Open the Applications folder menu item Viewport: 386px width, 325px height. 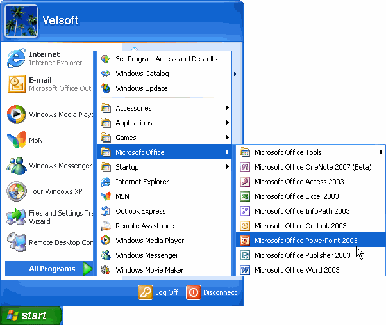pos(164,123)
